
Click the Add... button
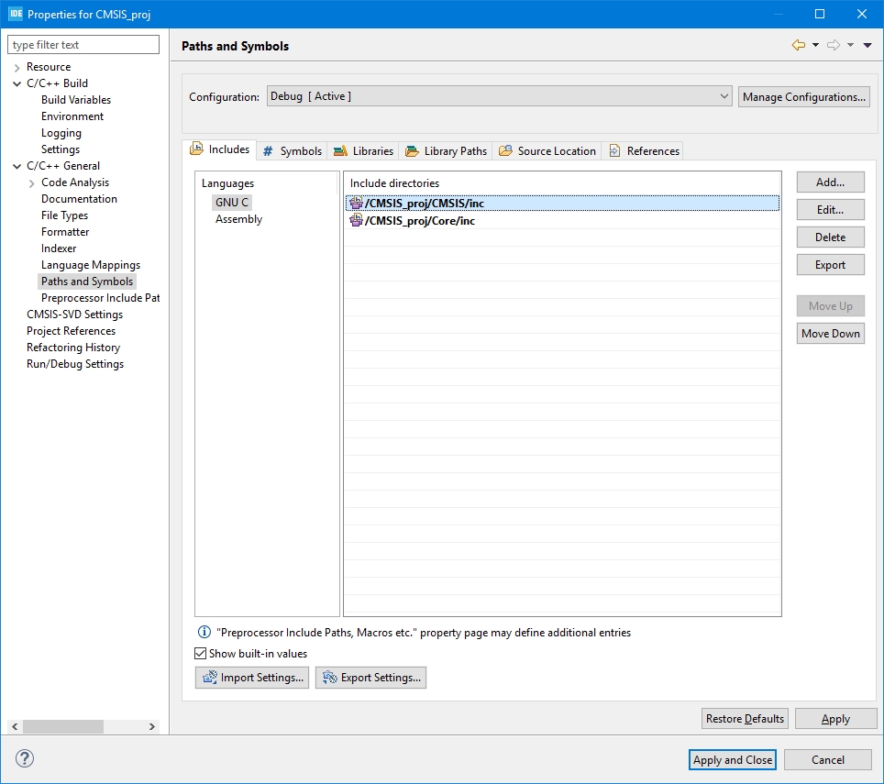pyautogui.click(x=830, y=182)
